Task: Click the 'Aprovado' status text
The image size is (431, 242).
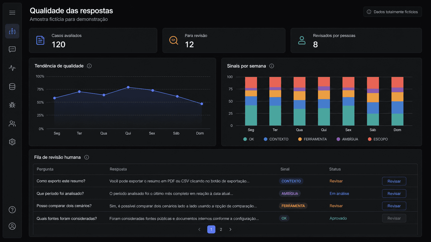Action: (338, 218)
